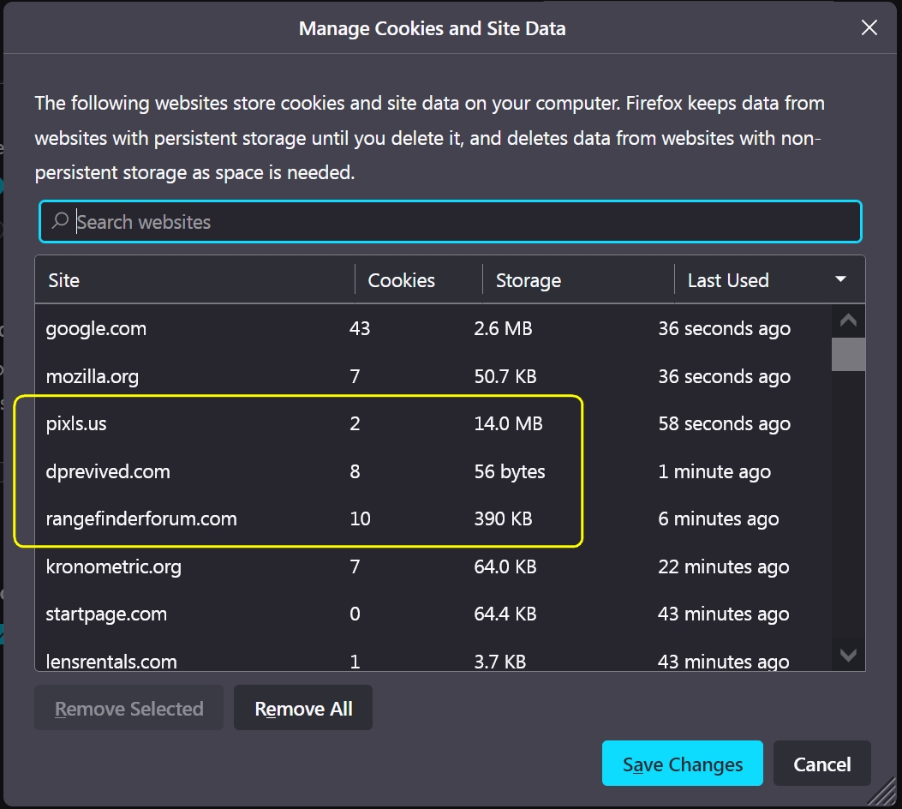
Task: Sort the list by Site column header
Action: (x=194, y=280)
